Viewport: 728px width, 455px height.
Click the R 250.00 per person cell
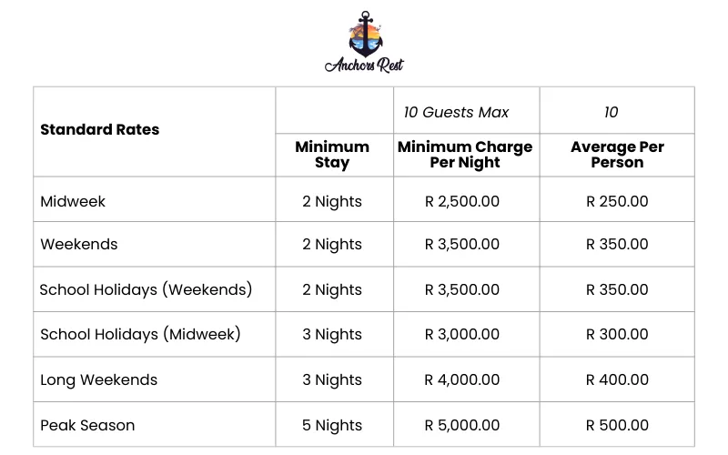[617, 201]
